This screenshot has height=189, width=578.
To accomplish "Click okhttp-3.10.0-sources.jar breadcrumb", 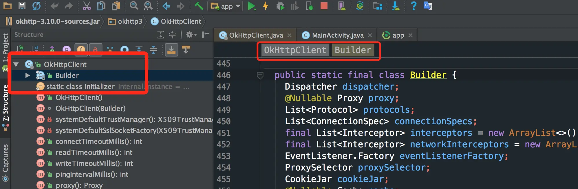I will click(x=52, y=21).
